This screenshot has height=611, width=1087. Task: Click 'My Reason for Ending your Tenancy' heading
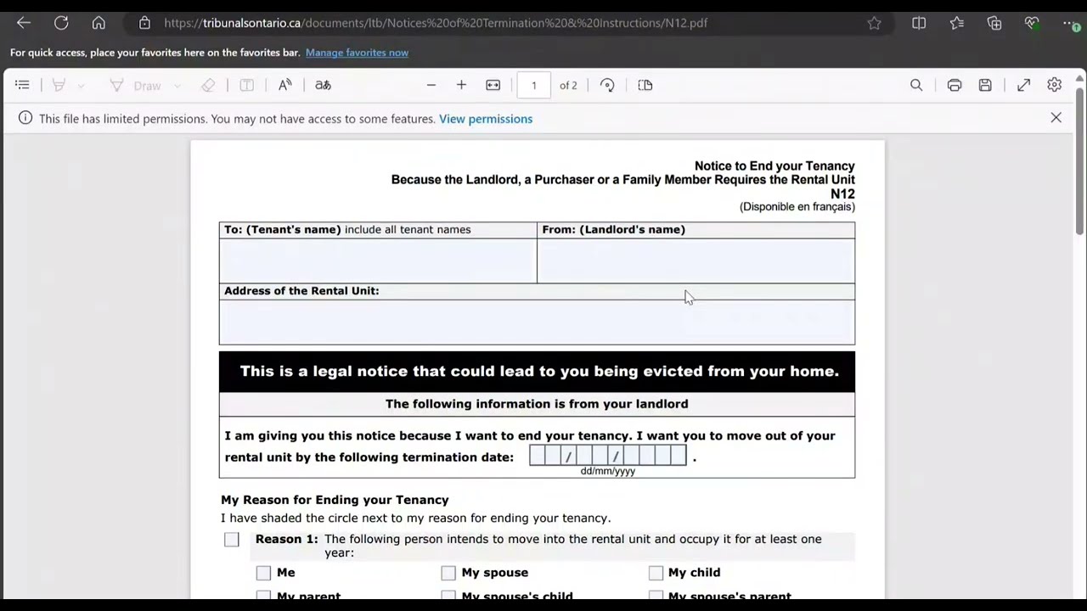(x=335, y=500)
